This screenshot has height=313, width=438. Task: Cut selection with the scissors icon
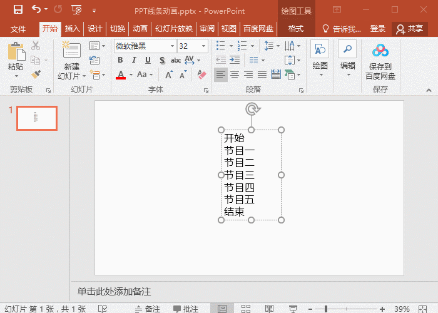(x=36, y=46)
